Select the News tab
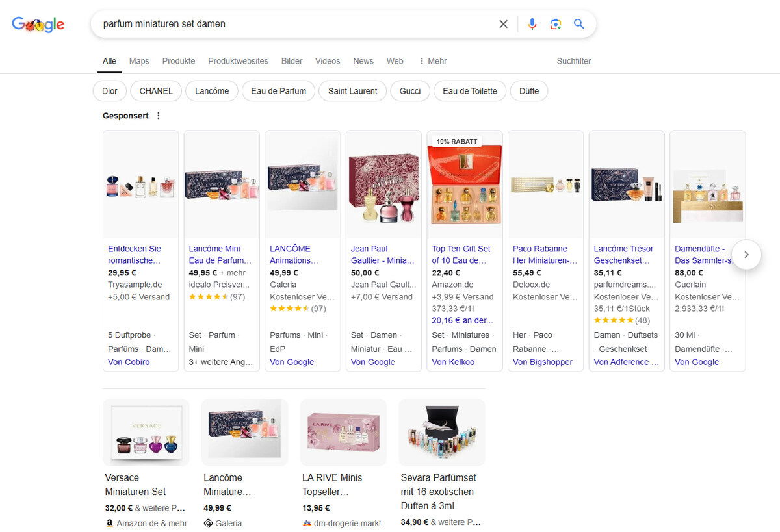 coord(363,61)
